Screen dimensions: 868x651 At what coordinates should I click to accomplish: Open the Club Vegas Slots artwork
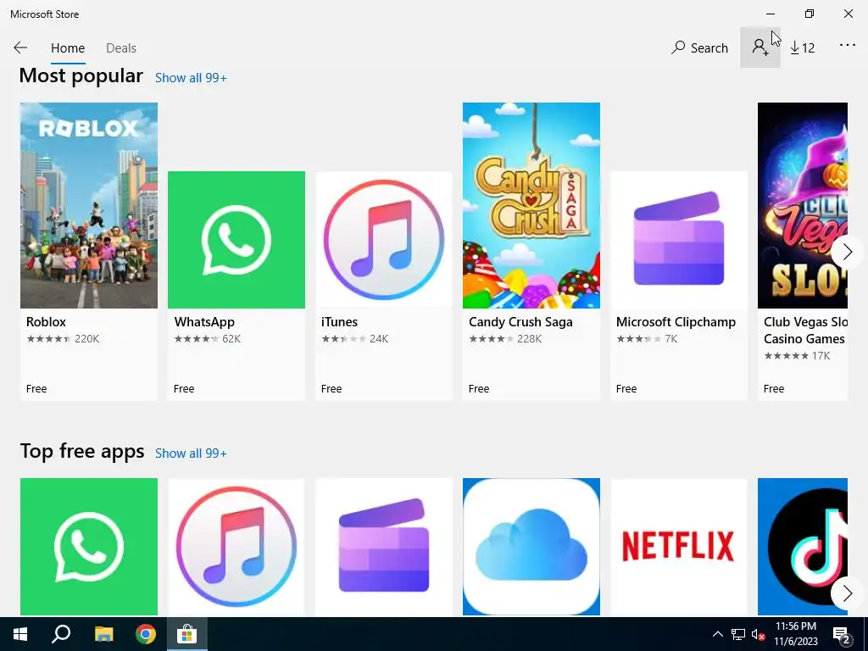click(803, 205)
